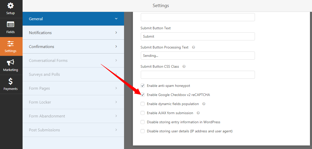Select the General settings tab
The width and height of the screenshot is (312, 149).
73,19
